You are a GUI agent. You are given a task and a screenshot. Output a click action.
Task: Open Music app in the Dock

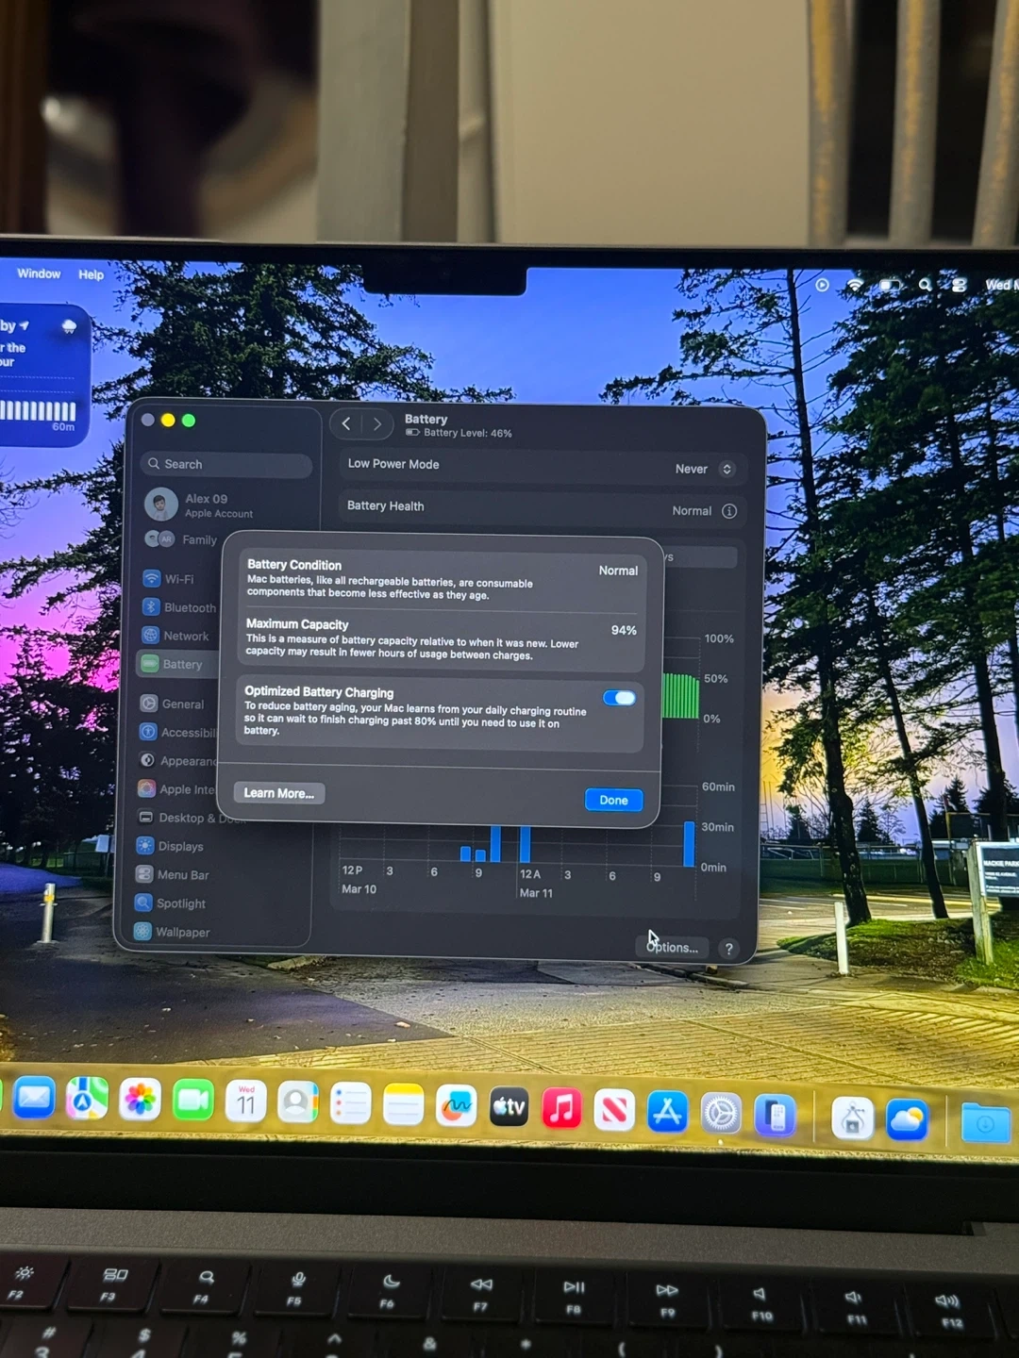click(561, 1108)
